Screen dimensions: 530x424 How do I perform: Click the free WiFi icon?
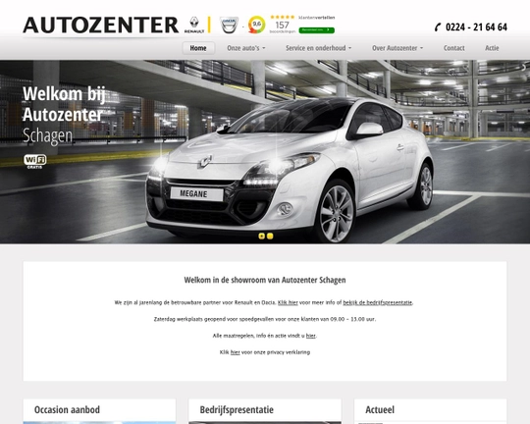tap(34, 161)
